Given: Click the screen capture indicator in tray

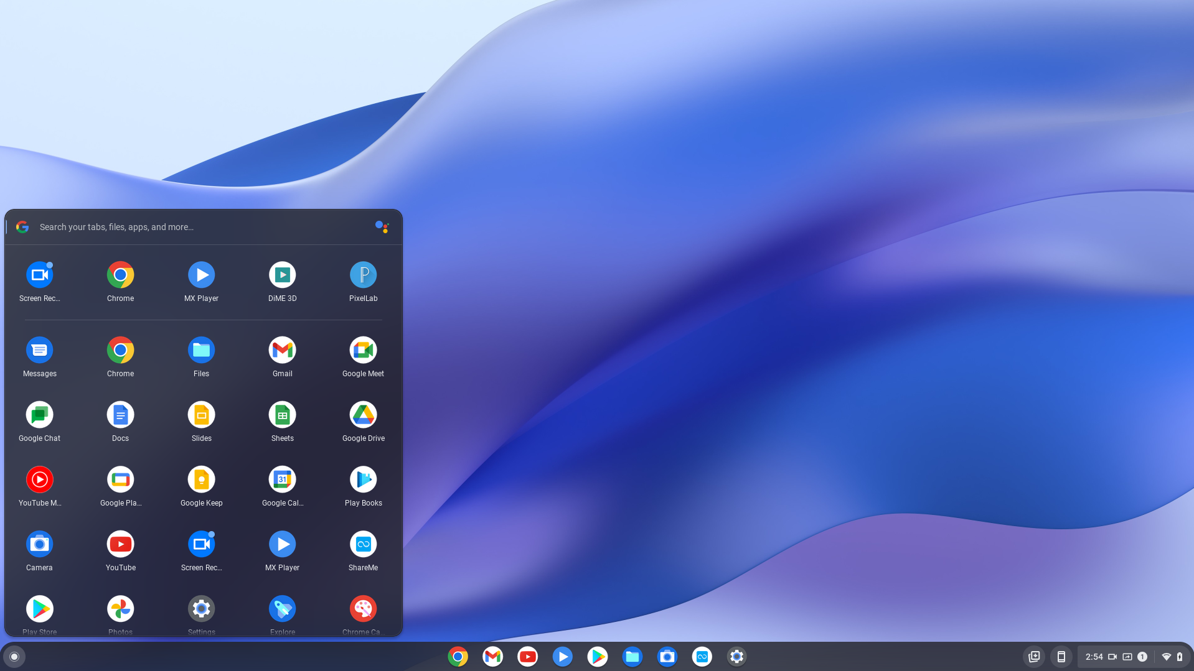Looking at the screenshot, I should pyautogui.click(x=1127, y=657).
